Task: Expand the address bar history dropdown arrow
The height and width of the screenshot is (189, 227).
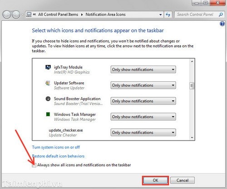Action: pyautogui.click(x=160, y=14)
